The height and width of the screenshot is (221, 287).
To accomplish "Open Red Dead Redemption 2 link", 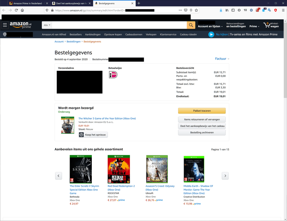I will pos(121,188).
